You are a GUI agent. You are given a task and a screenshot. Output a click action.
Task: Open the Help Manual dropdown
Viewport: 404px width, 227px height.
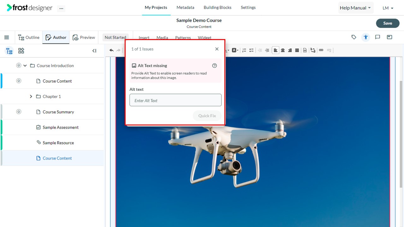(x=355, y=8)
